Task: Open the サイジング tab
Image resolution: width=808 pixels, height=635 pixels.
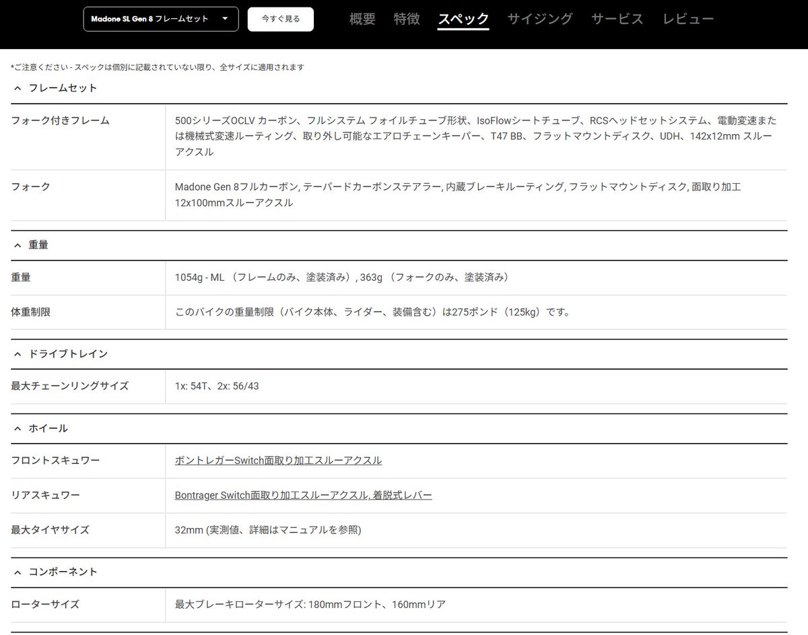Action: pos(540,19)
